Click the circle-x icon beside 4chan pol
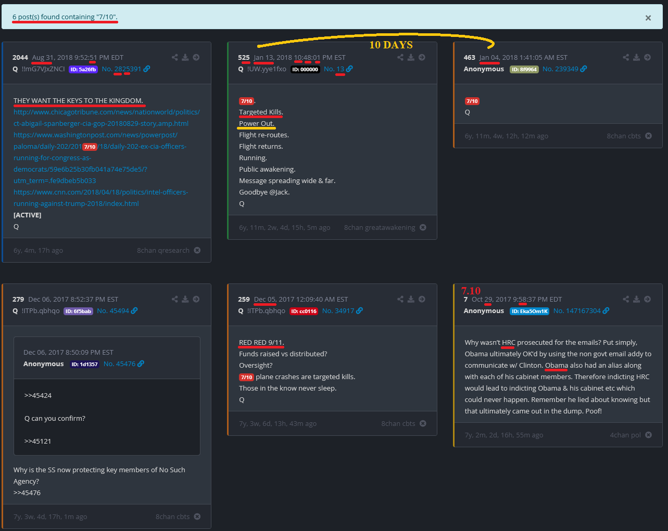 (x=648, y=435)
